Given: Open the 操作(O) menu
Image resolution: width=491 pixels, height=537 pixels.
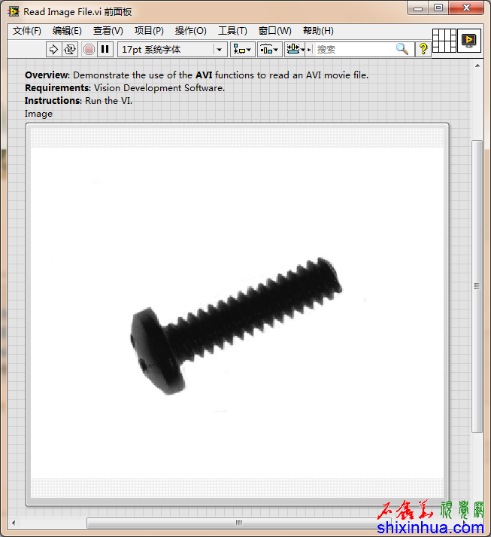Looking at the screenshot, I should click(190, 31).
